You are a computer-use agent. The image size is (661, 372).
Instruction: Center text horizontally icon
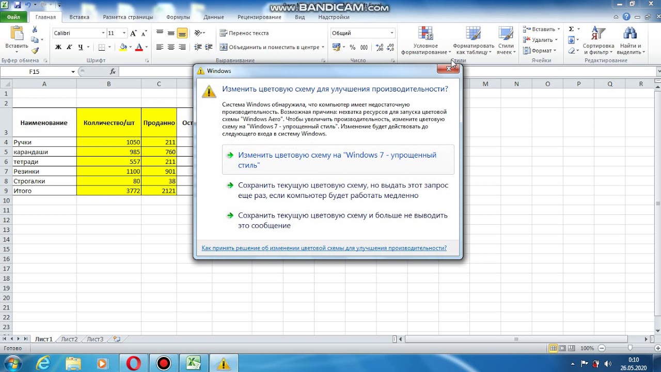(171, 47)
